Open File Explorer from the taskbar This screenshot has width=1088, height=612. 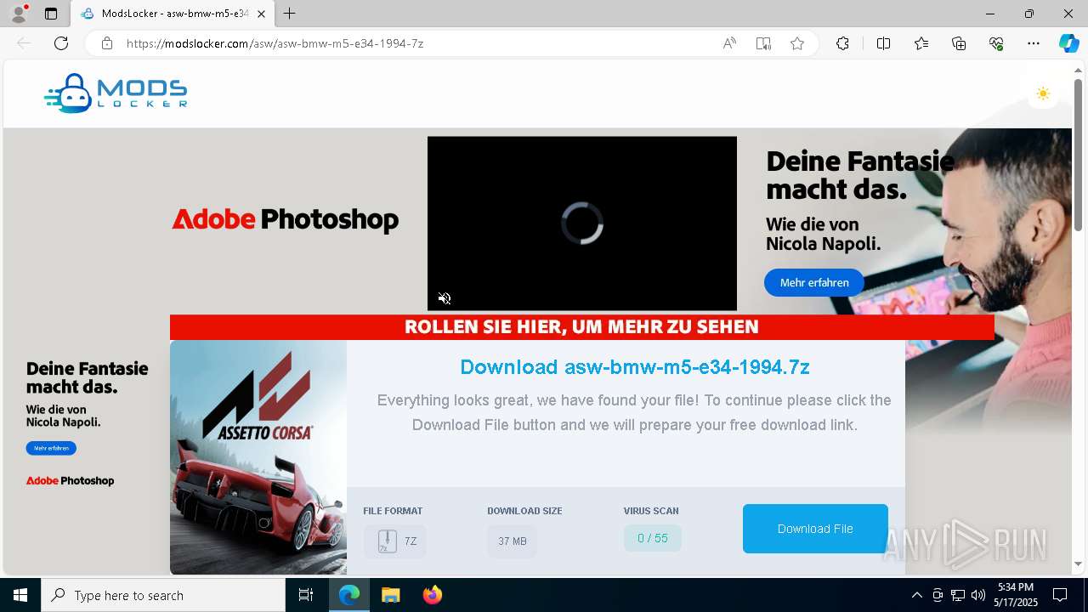click(391, 595)
